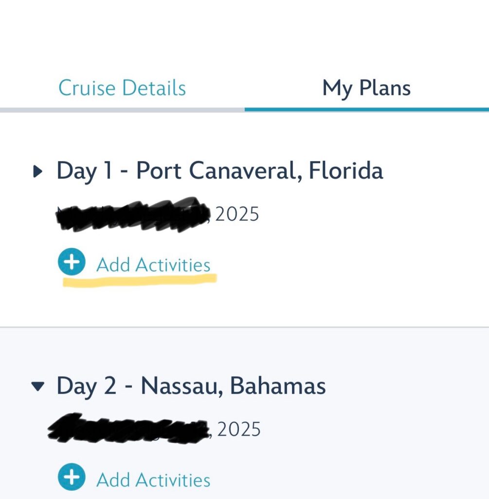The width and height of the screenshot is (489, 499).
Task: Click the divider line between Day 1 and Day 2
Action: (244, 327)
